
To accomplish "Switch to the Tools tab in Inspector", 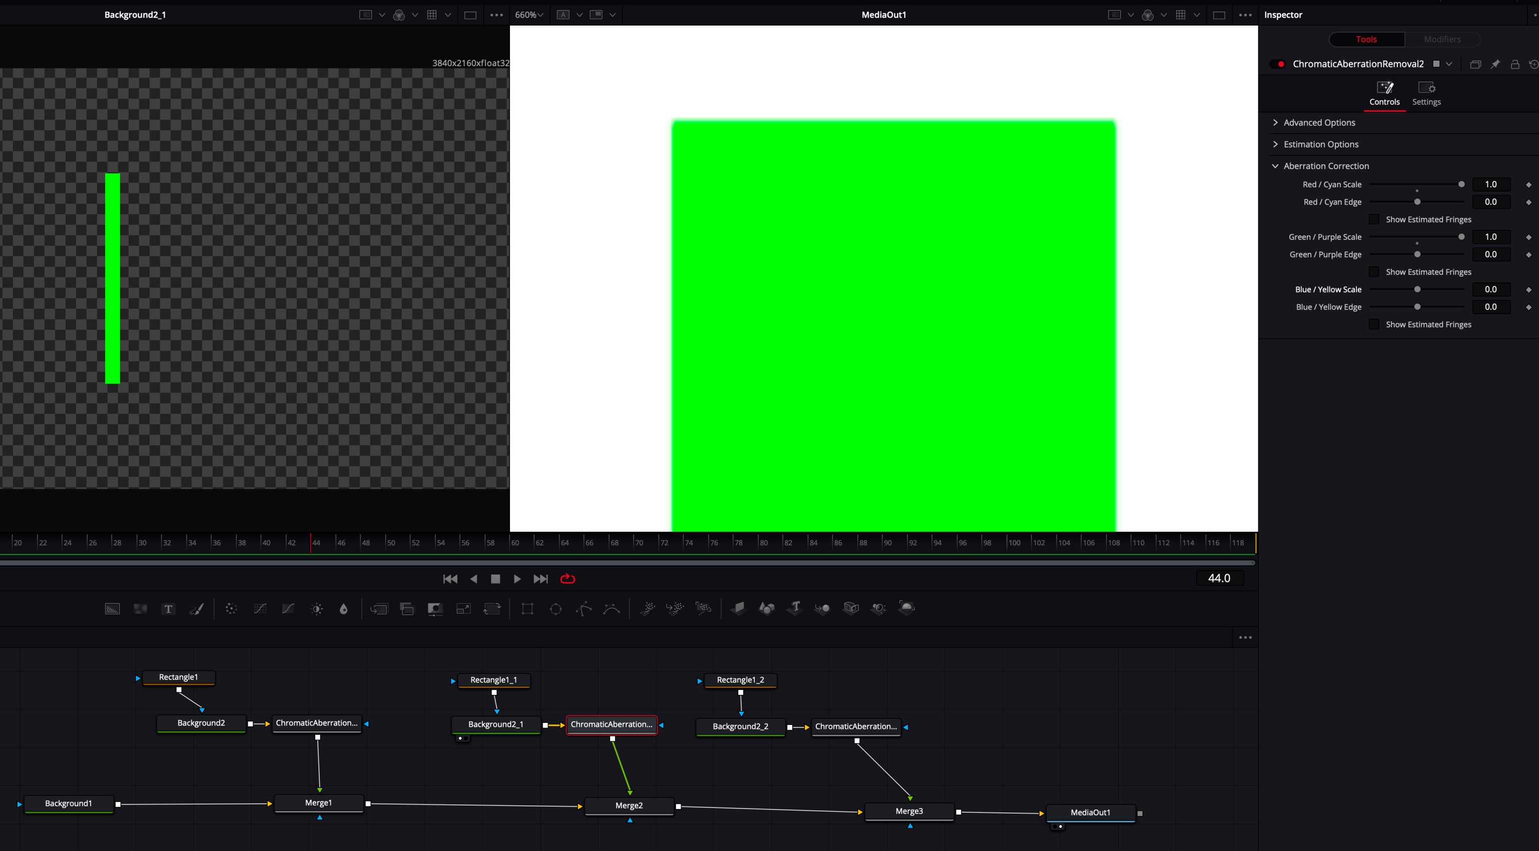I will [1366, 40].
